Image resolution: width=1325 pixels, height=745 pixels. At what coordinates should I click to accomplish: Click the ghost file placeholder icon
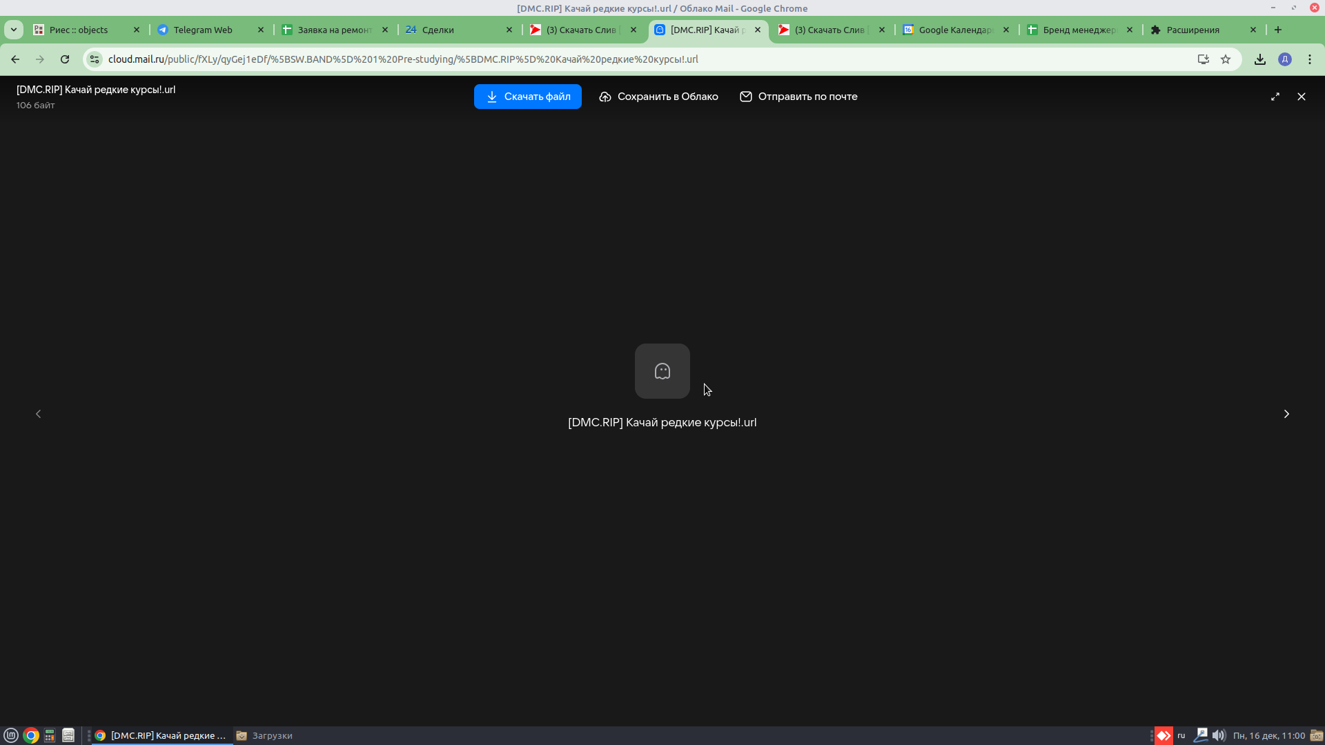(662, 371)
